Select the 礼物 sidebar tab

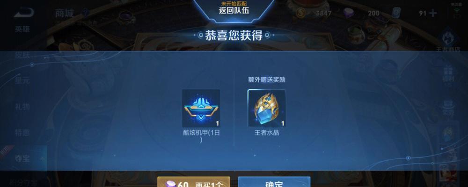click(x=22, y=107)
